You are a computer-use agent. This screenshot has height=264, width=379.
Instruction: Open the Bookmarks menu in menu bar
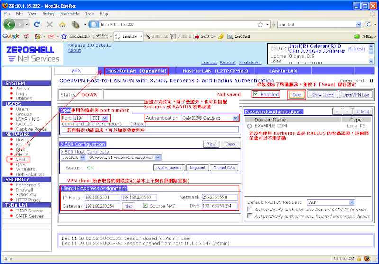pyautogui.click(x=69, y=14)
